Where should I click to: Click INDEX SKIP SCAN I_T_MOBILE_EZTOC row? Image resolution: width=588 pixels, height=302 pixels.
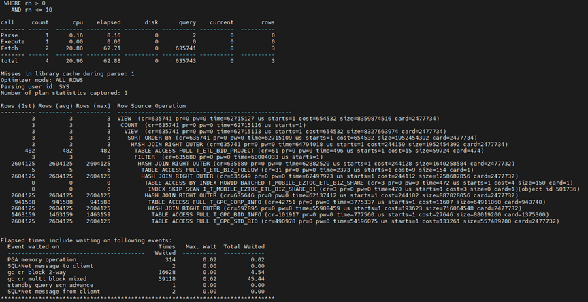coord(364,189)
